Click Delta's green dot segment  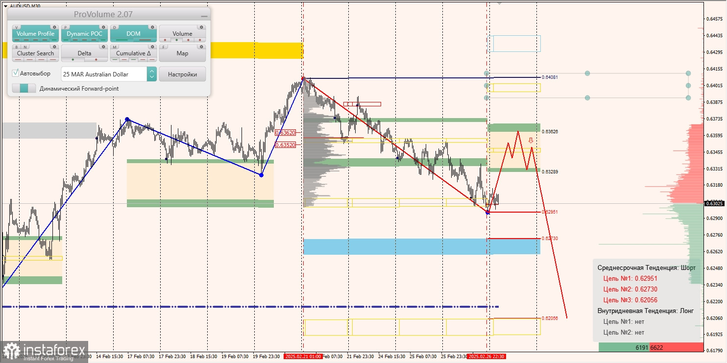(73, 60)
